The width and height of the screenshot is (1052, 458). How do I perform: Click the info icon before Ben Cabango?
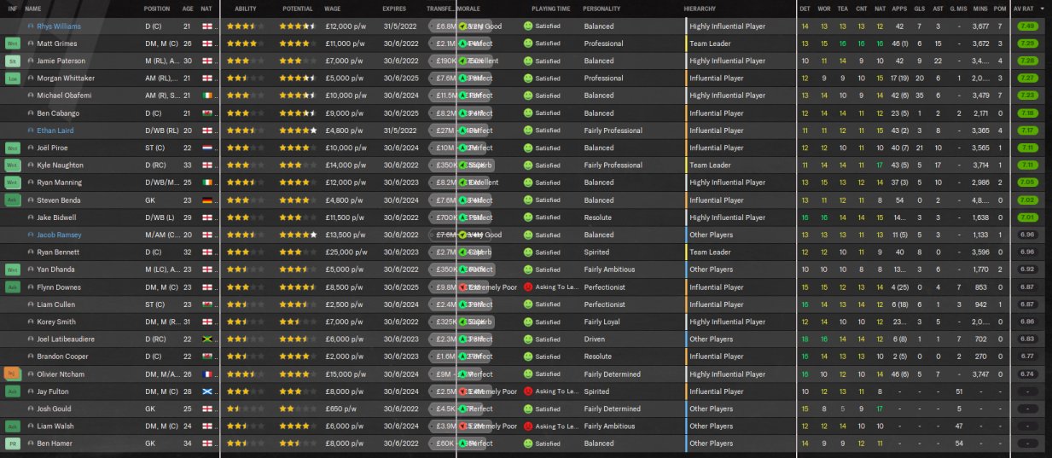click(32, 113)
